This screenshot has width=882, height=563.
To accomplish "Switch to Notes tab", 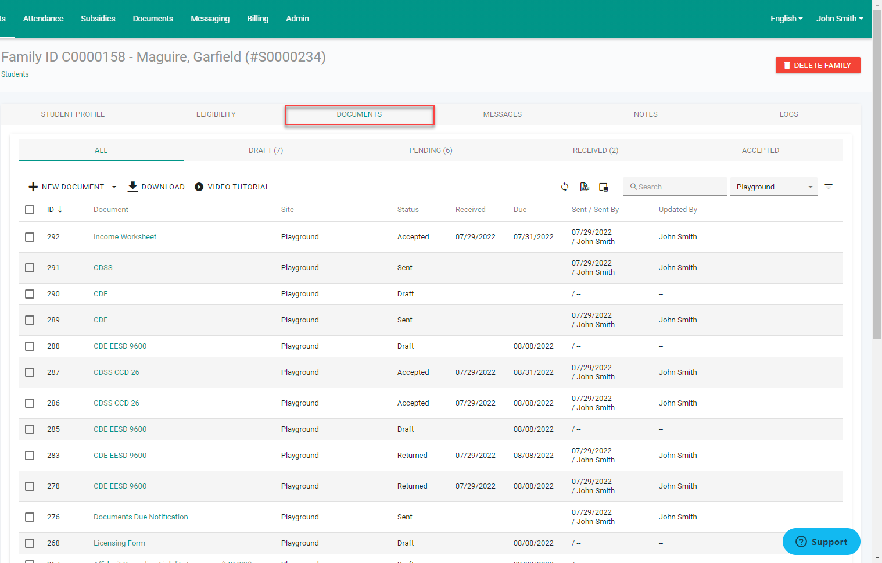I will click(x=646, y=114).
